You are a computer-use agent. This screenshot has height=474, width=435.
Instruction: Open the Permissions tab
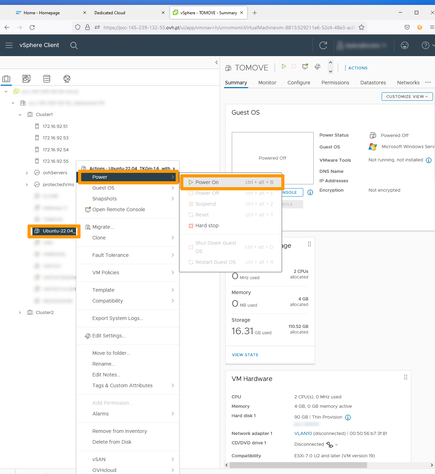click(x=335, y=83)
